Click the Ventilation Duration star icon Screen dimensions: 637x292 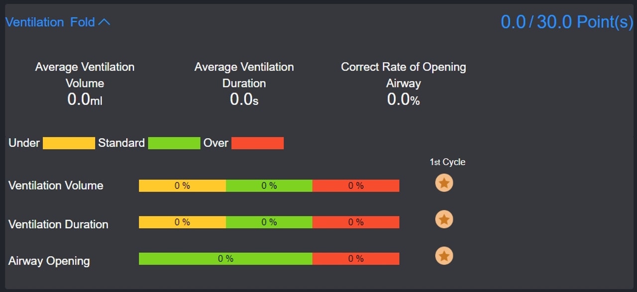click(444, 219)
